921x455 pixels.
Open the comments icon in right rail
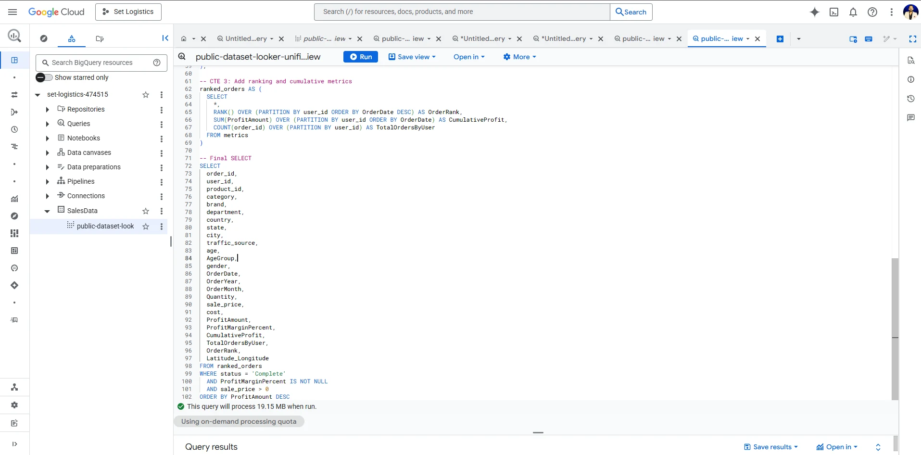(911, 118)
